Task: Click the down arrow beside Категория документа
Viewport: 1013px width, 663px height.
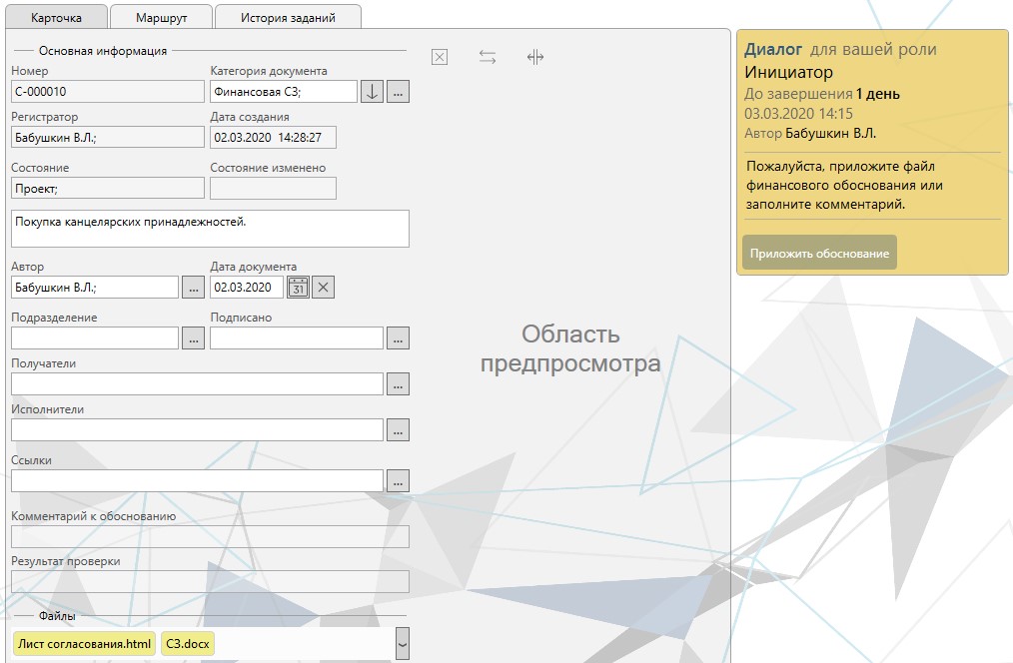Action: click(x=372, y=92)
